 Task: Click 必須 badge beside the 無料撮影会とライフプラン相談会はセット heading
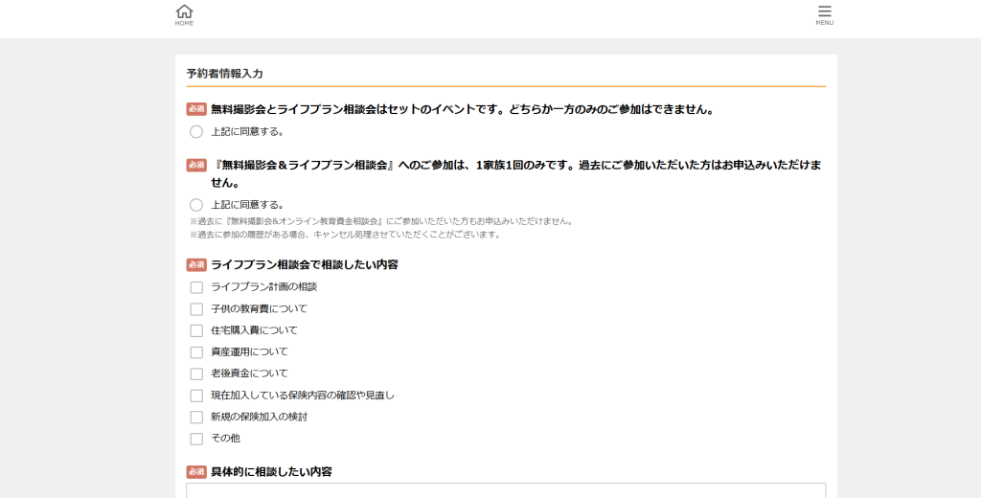196,109
